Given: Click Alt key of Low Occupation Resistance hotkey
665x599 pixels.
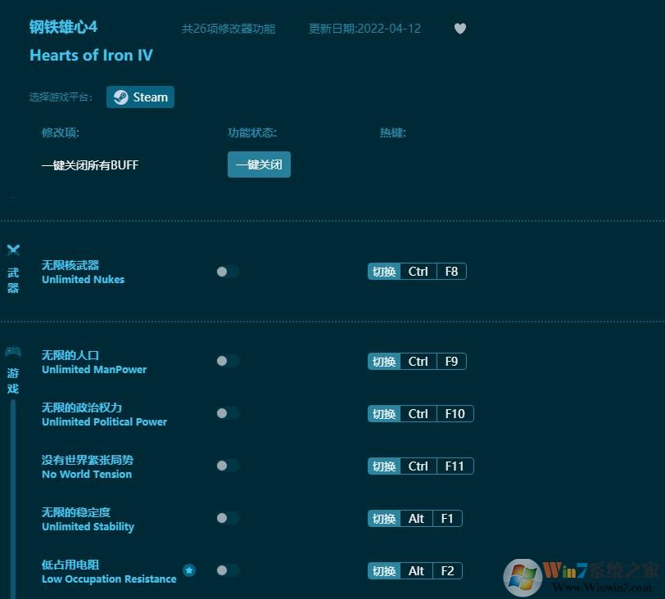Looking at the screenshot, I should click(417, 571).
